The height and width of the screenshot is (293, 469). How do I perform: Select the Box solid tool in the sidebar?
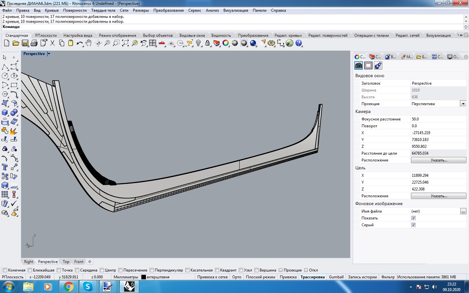[5, 112]
